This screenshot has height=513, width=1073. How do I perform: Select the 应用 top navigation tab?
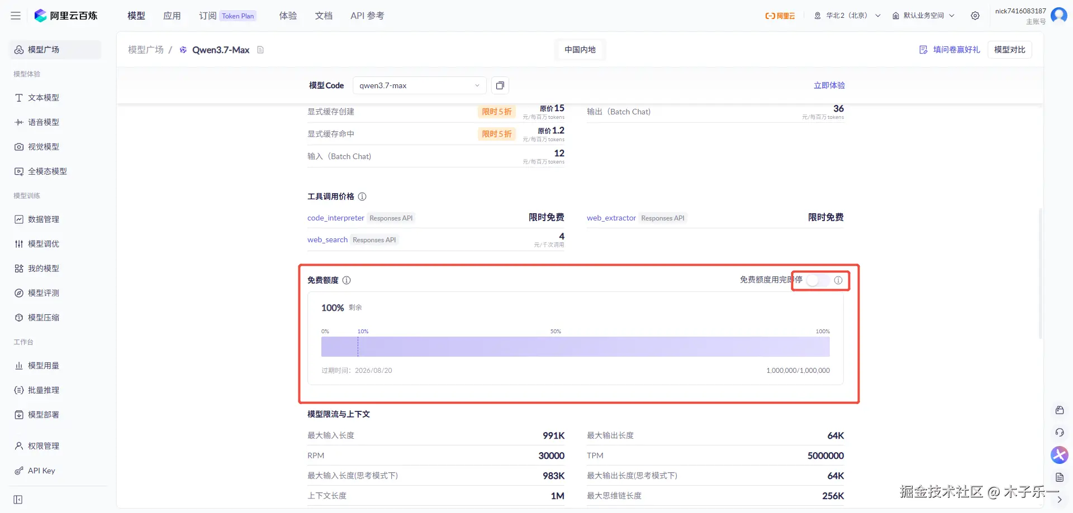[x=172, y=16]
